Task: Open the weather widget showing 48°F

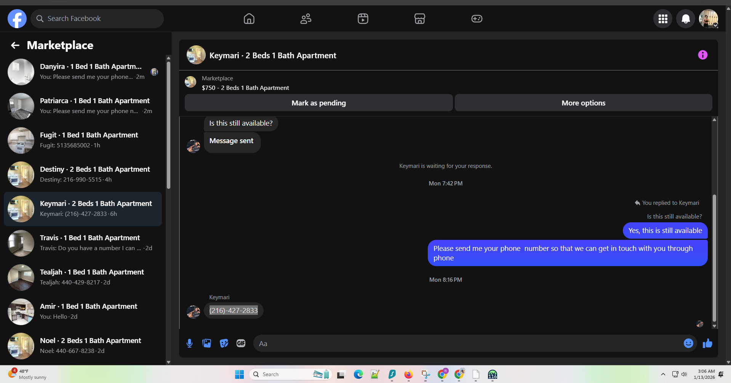Action: [27, 374]
